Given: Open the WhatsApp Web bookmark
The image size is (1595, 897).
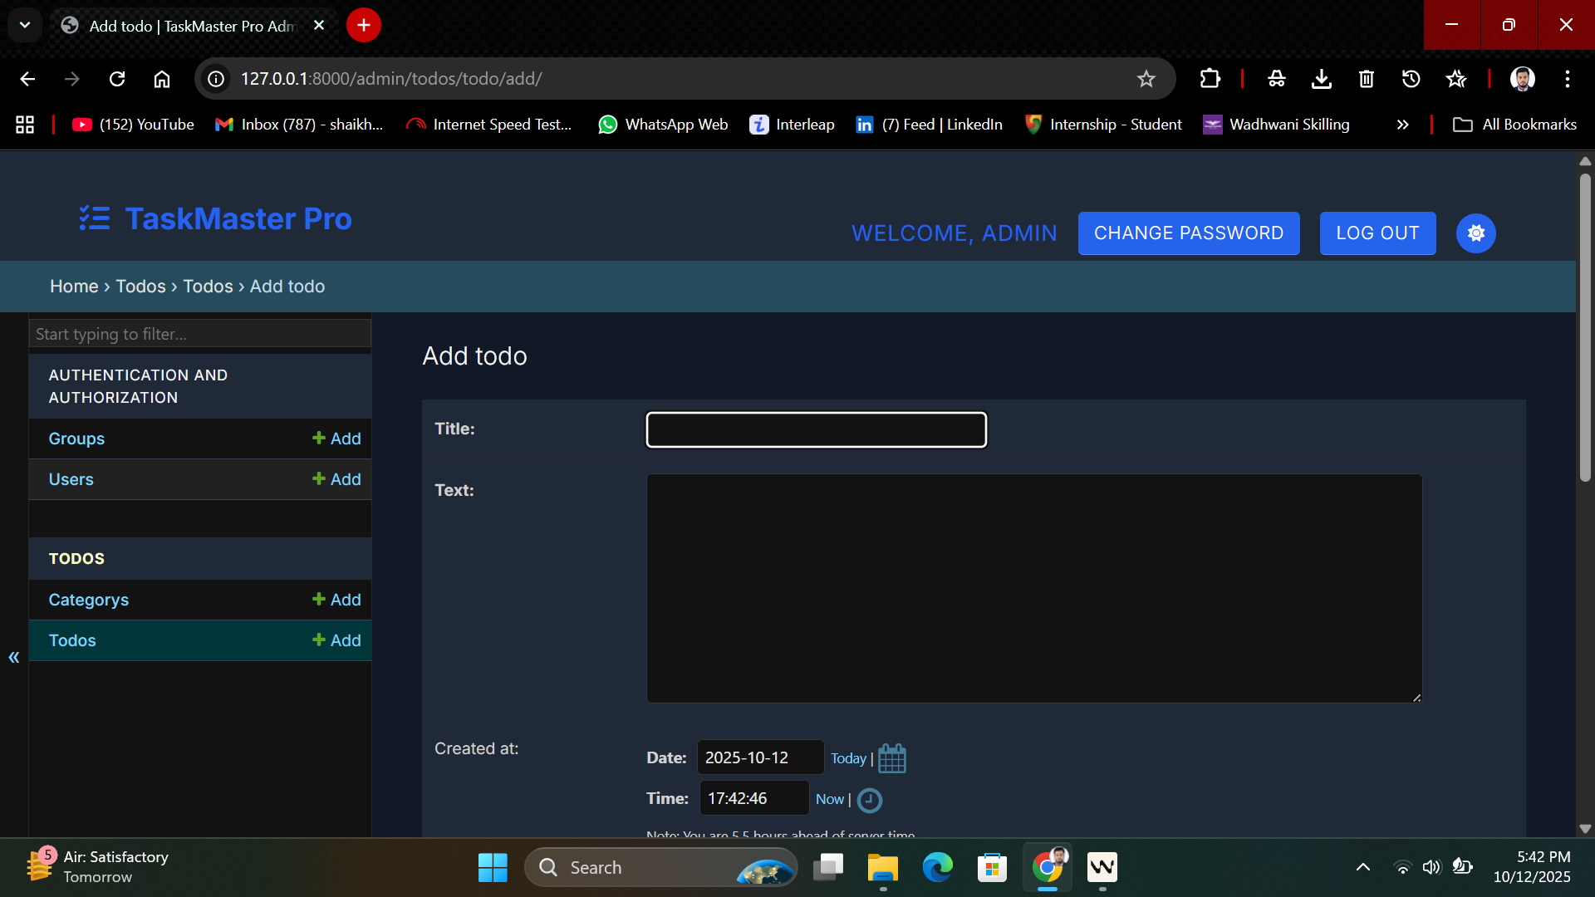Looking at the screenshot, I should pos(663,125).
